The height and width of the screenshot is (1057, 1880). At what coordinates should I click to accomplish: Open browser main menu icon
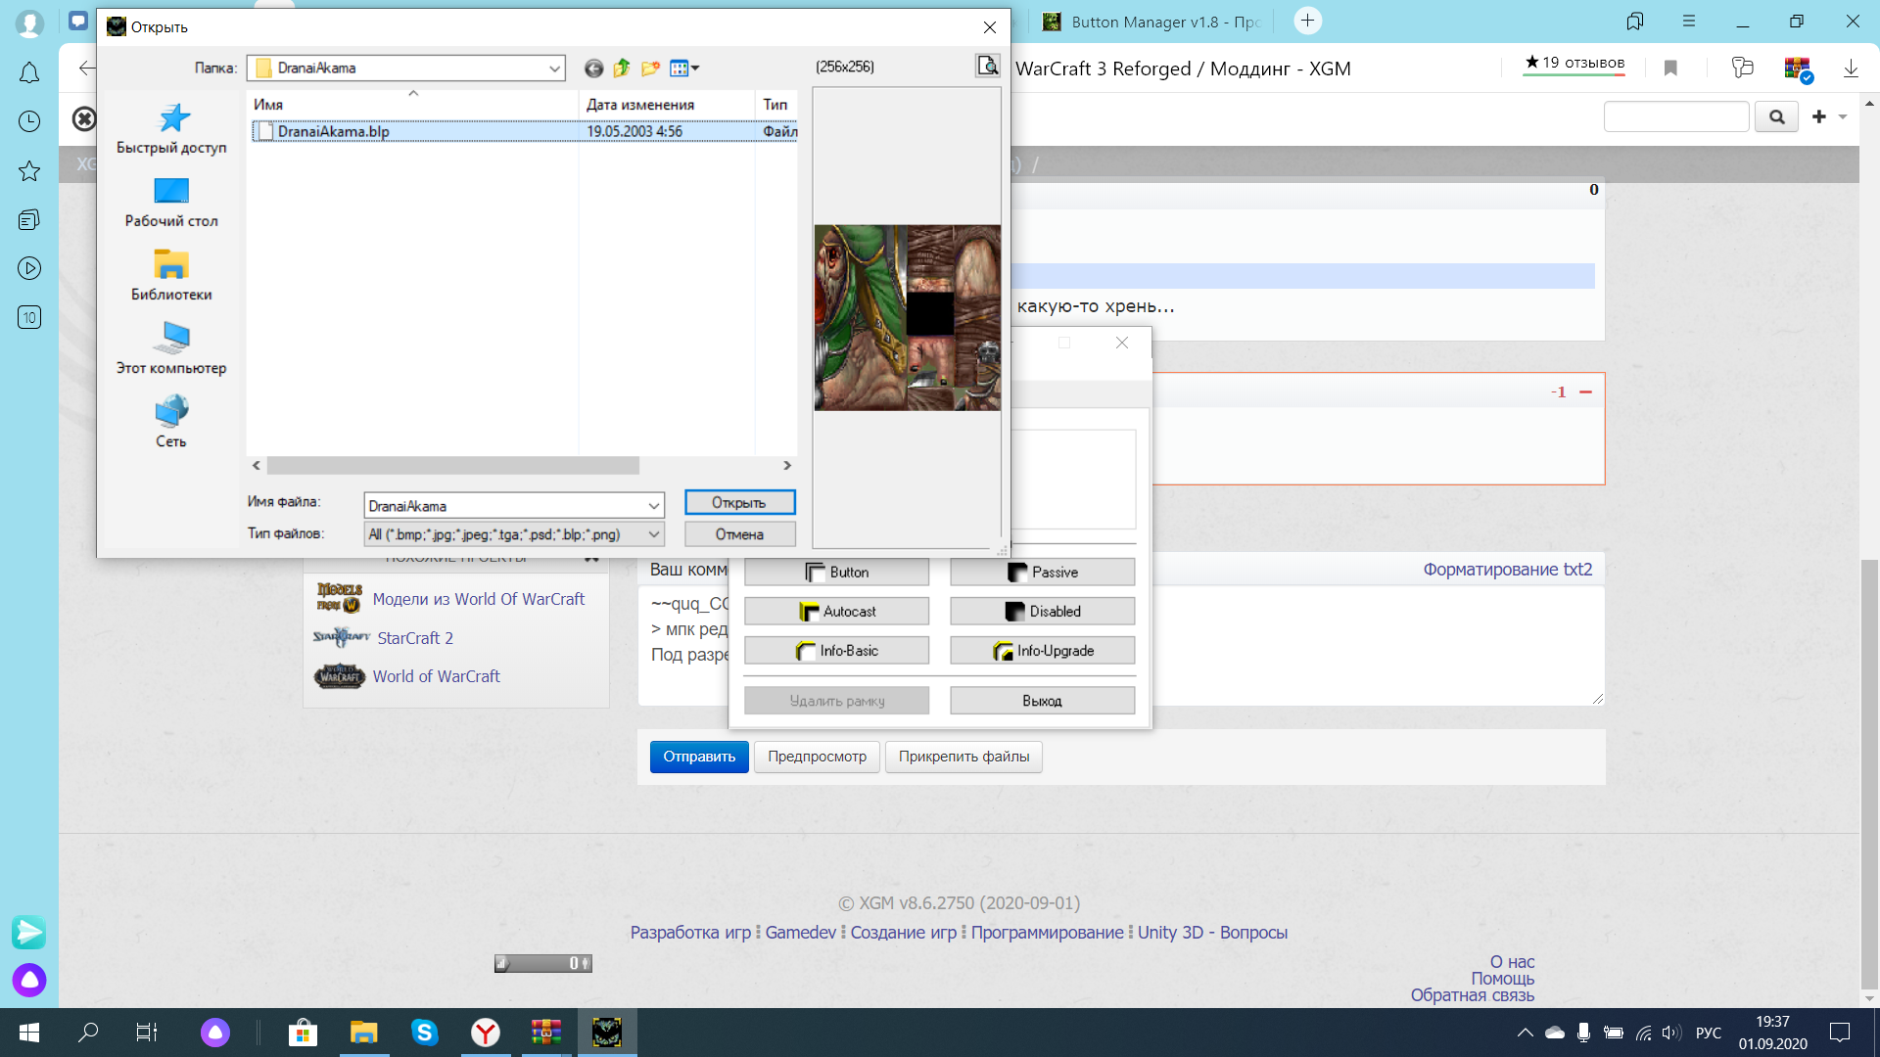pyautogui.click(x=1689, y=21)
